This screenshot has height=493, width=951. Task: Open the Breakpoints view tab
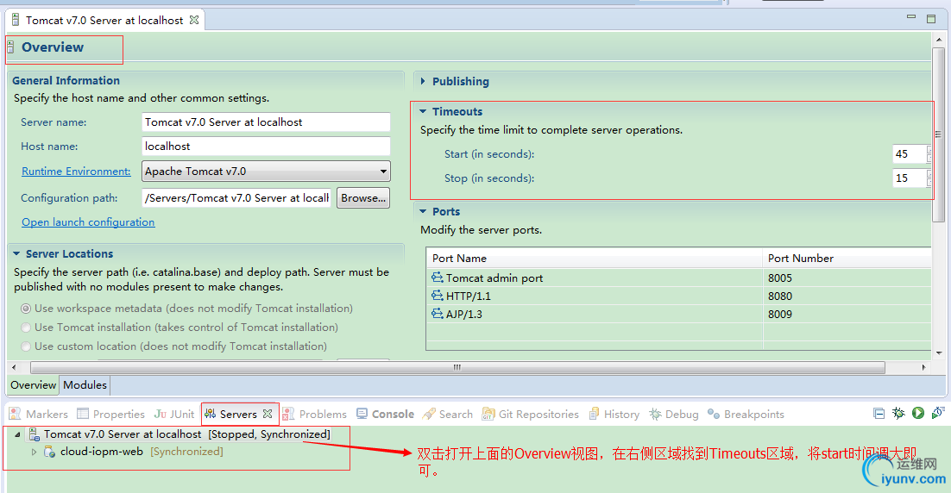746,414
